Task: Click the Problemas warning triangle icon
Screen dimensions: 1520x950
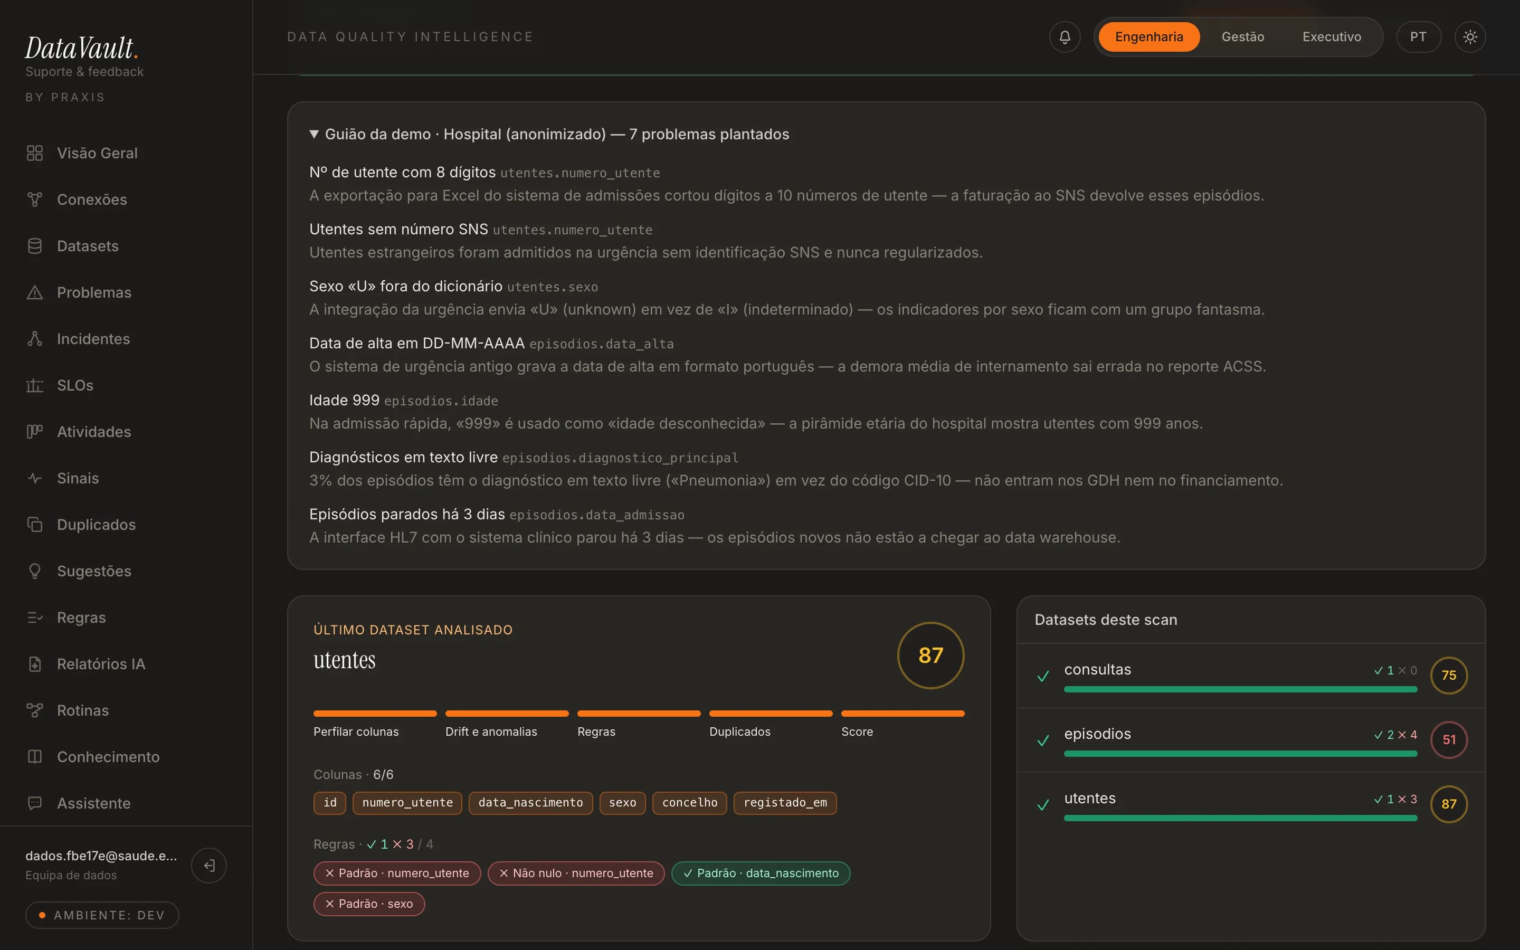Action: point(34,293)
